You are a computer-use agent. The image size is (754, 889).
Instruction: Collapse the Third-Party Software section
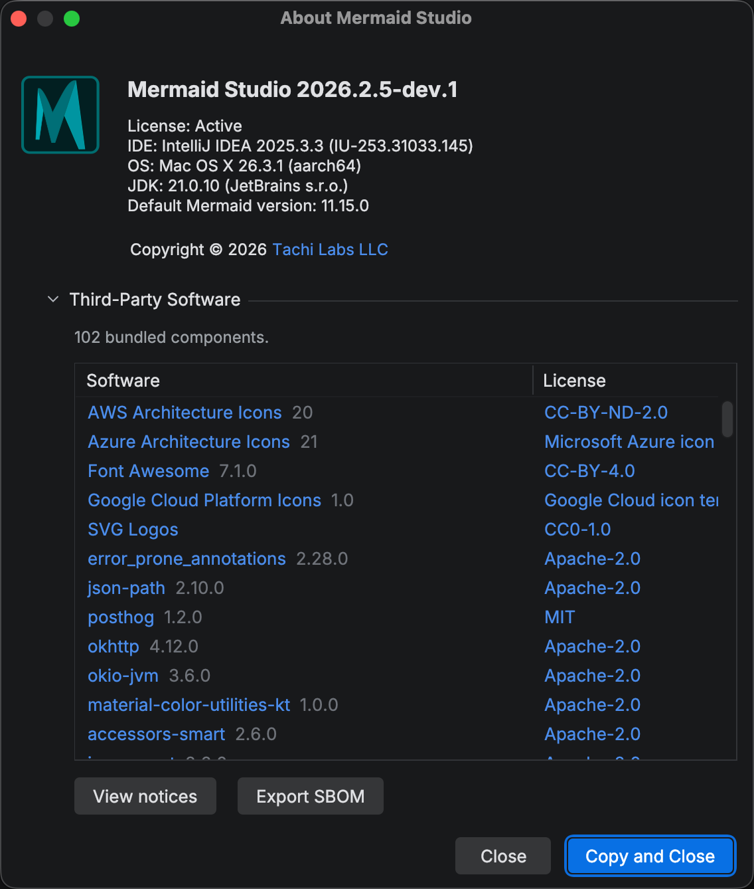[53, 300]
